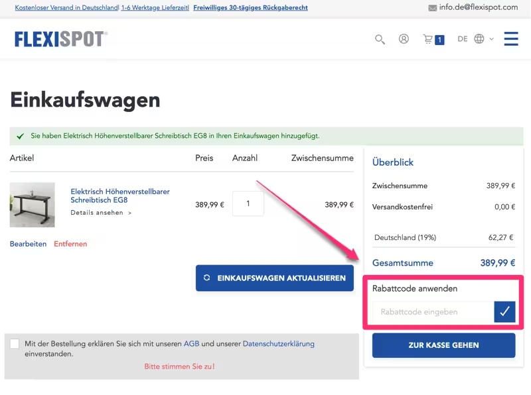Apply discount code with checkmark button

[504, 311]
